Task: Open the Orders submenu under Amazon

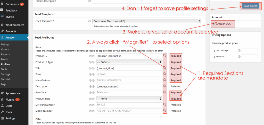Action: coord(5,49)
